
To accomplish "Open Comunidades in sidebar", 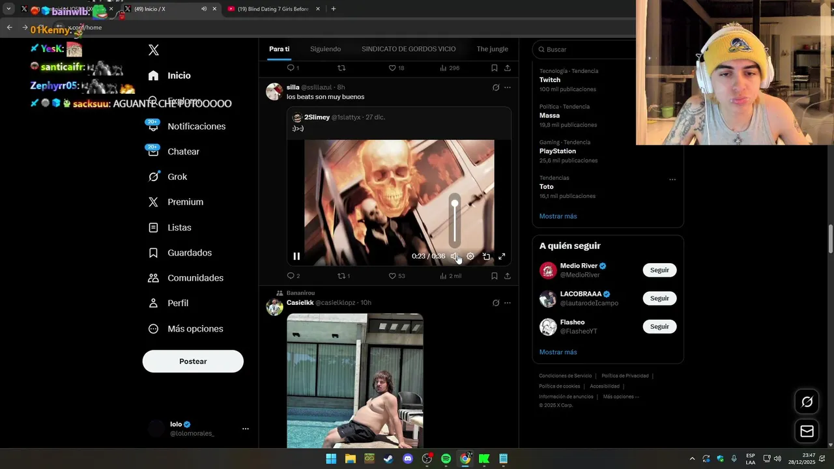I will click(x=186, y=277).
